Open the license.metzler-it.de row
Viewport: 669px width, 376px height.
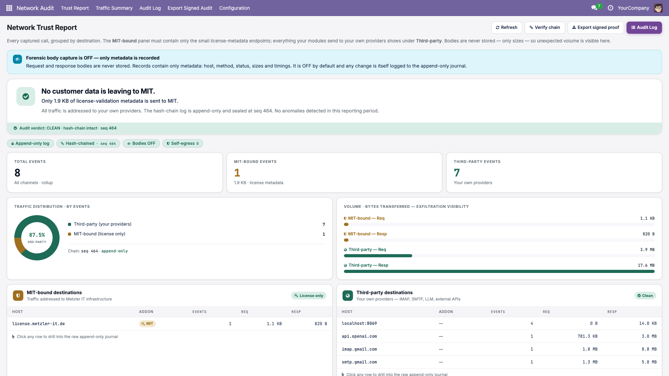(169, 324)
